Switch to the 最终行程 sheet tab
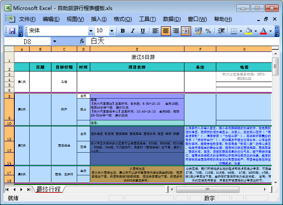 [48, 189]
